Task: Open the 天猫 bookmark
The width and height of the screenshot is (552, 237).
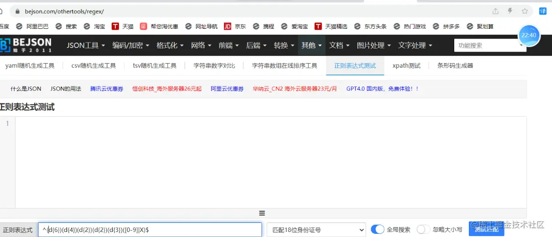Action: point(123,27)
